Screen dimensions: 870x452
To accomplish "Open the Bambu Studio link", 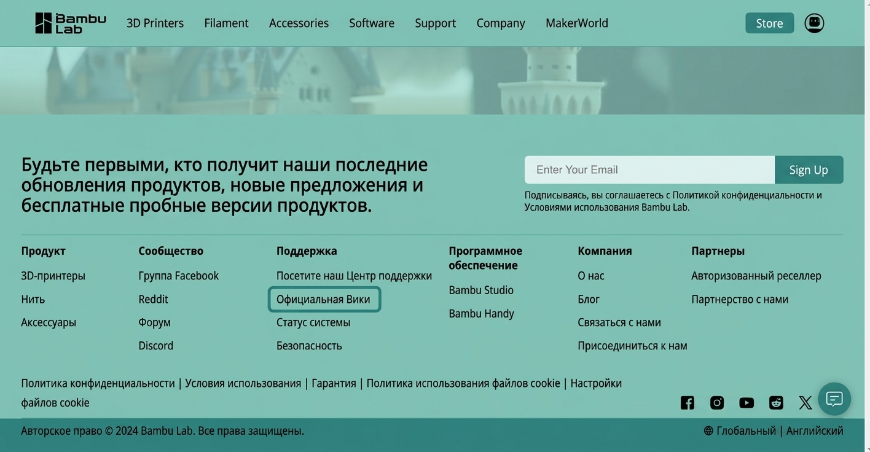I will (x=481, y=290).
